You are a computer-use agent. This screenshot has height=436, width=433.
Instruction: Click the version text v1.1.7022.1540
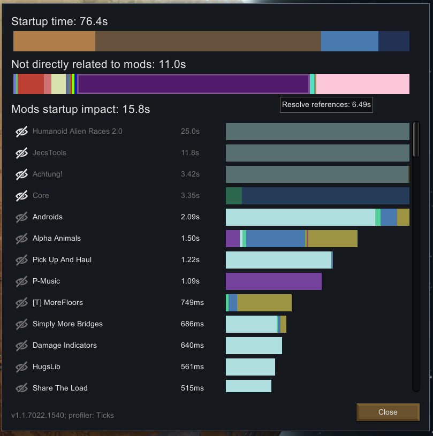coord(38,416)
